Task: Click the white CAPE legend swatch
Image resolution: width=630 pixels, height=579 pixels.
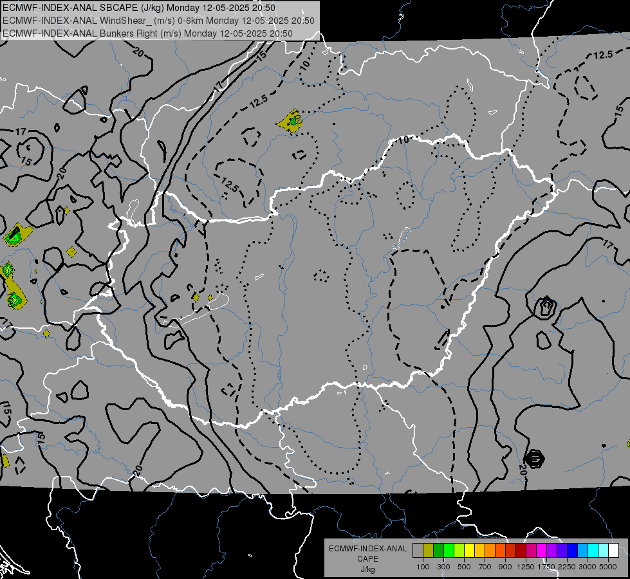Action: click(613, 551)
